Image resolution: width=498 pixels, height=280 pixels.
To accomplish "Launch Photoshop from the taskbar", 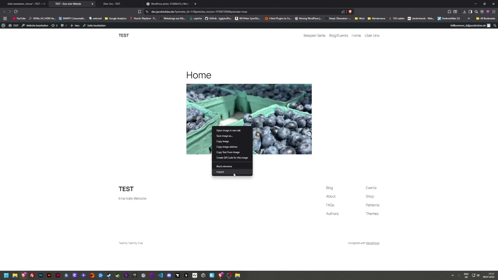I will pyautogui.click(x=40, y=275).
